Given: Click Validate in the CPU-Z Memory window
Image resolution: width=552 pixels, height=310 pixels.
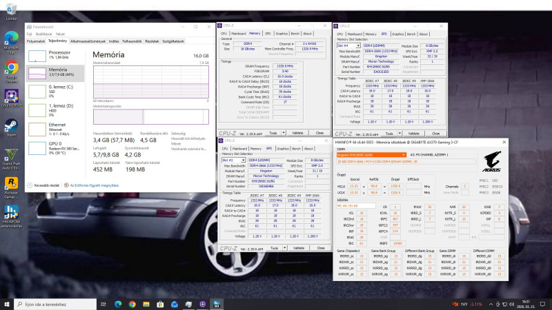Looking at the screenshot, I should click(297, 133).
